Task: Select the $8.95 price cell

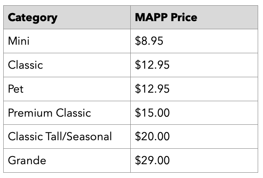Action: click(x=194, y=41)
